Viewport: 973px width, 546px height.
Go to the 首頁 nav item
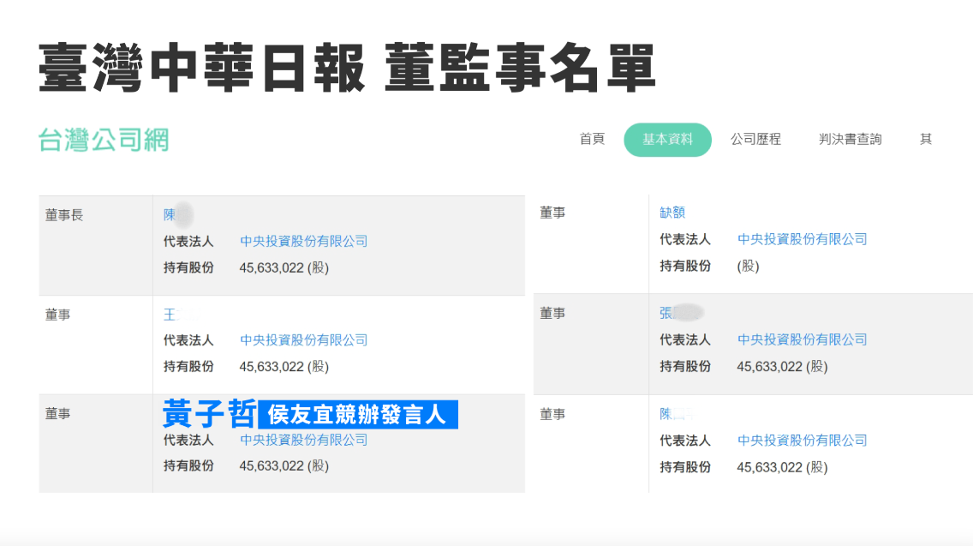tap(592, 139)
